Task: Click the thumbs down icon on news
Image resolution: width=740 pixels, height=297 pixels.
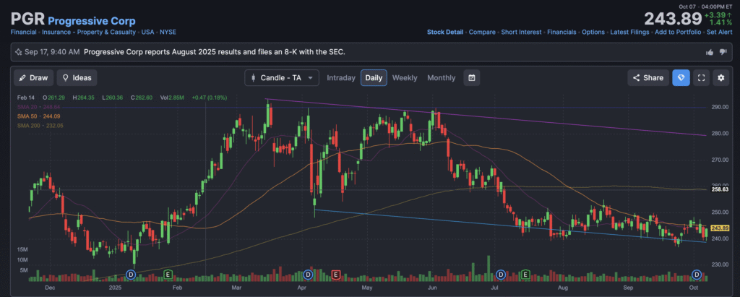Action: point(722,52)
